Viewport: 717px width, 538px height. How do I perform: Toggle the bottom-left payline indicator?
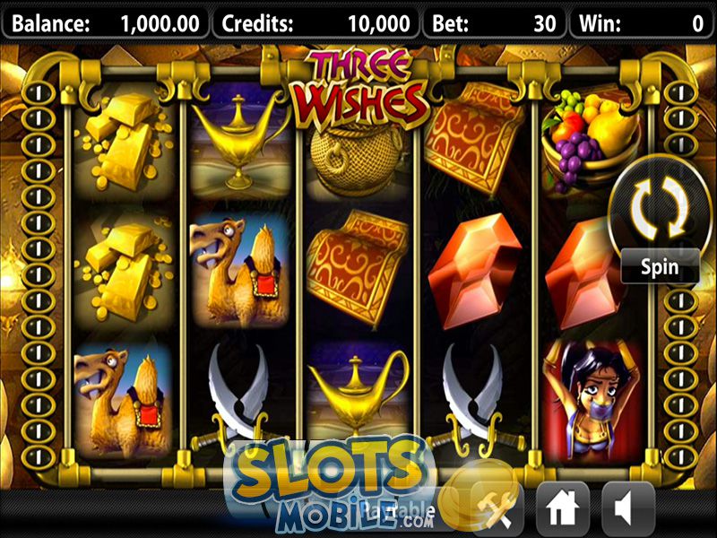coord(39,457)
